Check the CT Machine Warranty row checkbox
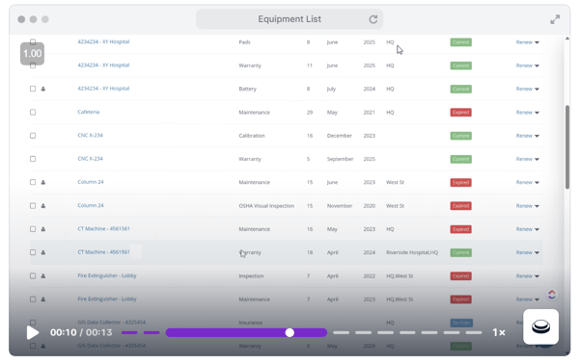This screenshot has width=579, height=364. (33, 252)
